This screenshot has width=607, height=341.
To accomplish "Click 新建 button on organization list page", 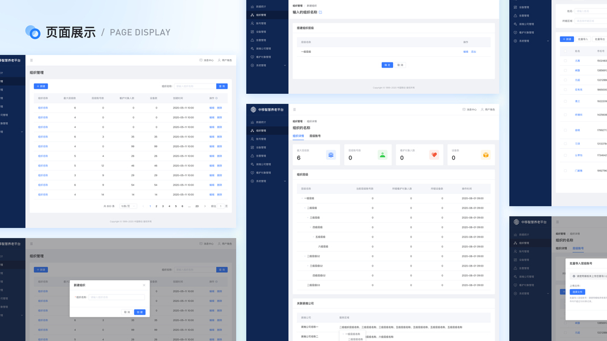I will coord(40,86).
